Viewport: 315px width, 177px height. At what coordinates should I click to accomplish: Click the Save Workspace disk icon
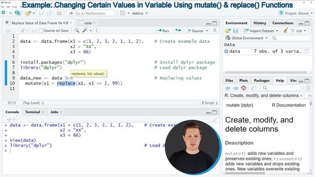(235, 30)
